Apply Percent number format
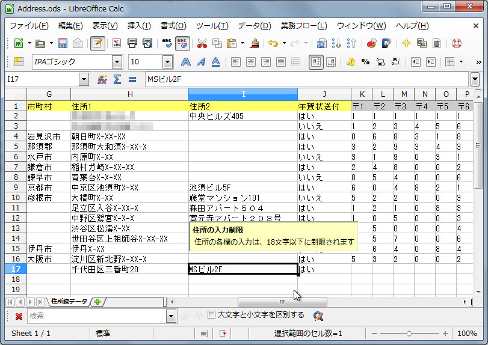 pyautogui.click(x=365, y=62)
